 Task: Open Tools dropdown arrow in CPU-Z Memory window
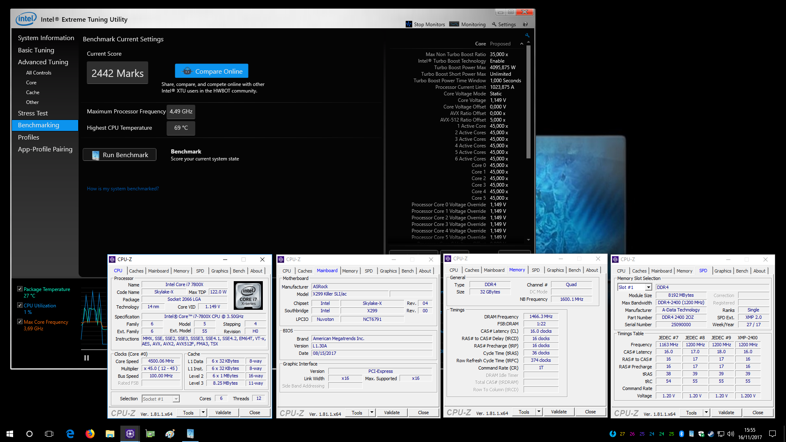point(539,412)
